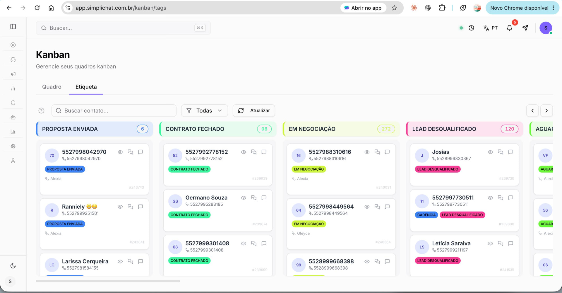Open the single bar chart sidebar icon
Image resolution: width=562 pixels, height=293 pixels.
13,88
